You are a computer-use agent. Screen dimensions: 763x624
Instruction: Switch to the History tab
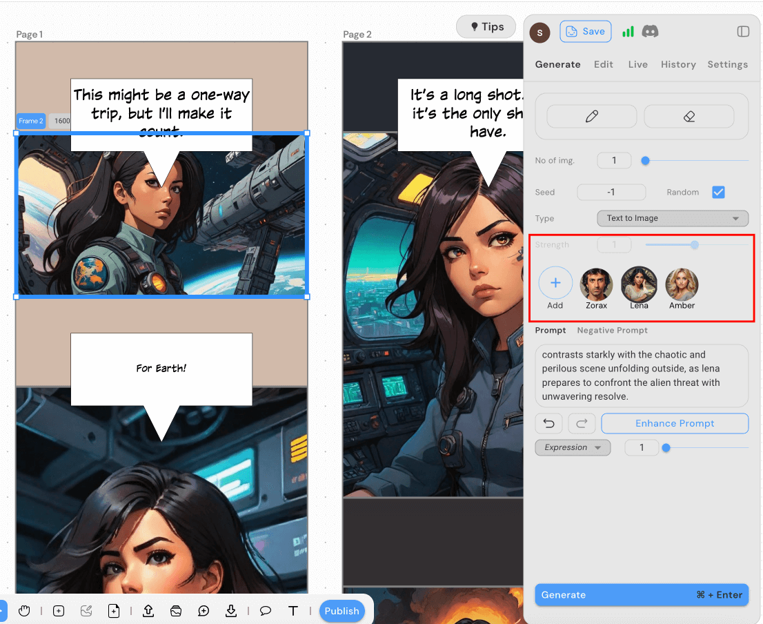coord(677,64)
